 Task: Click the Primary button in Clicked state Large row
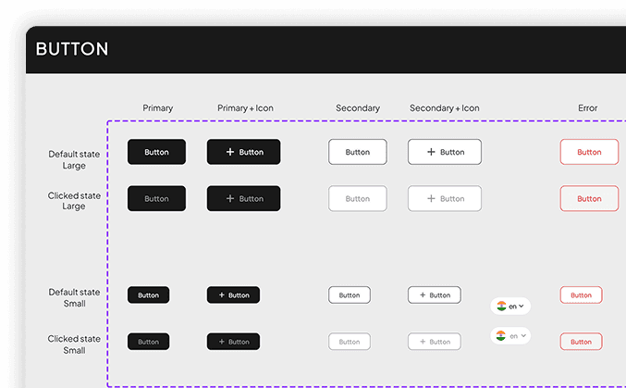(156, 198)
